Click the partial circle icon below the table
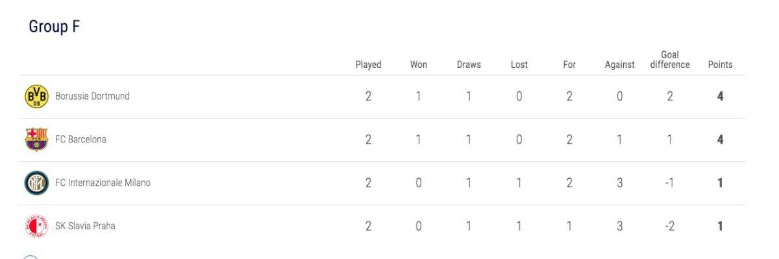Screen dimensions: 779x259 coord(31,257)
